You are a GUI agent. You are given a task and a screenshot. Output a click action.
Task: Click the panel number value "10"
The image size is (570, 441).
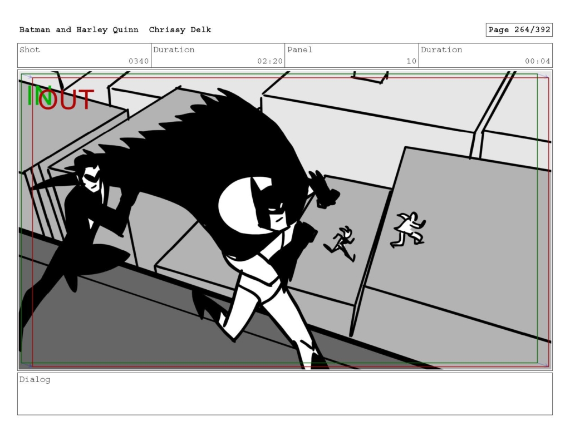411,61
